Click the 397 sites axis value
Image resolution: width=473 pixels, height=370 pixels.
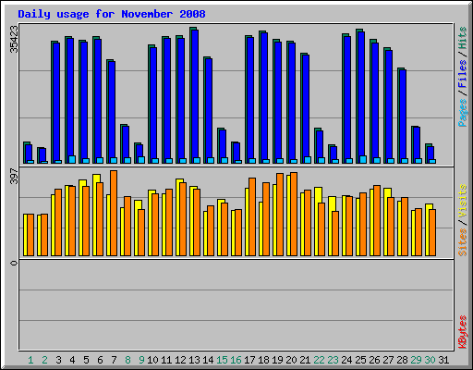[x=14, y=176]
